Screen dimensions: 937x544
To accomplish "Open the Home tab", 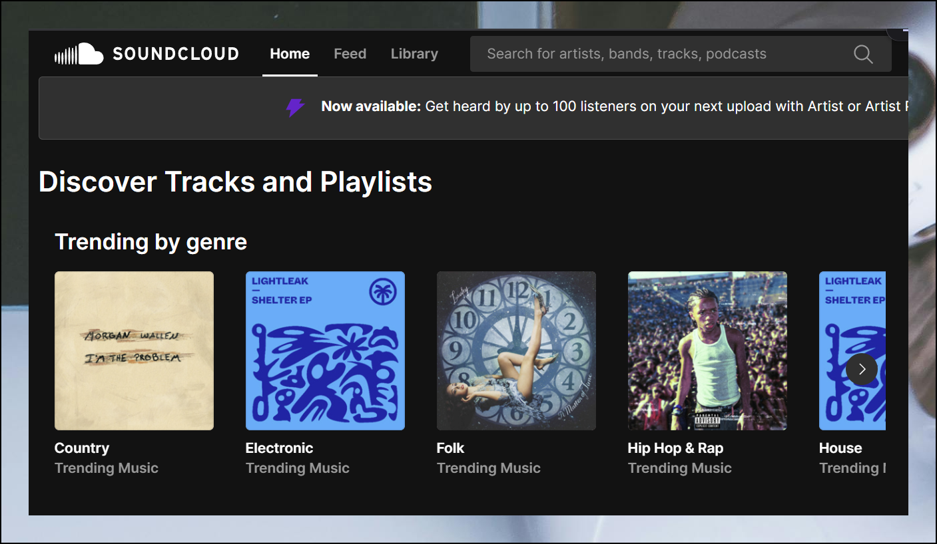I will coord(290,54).
